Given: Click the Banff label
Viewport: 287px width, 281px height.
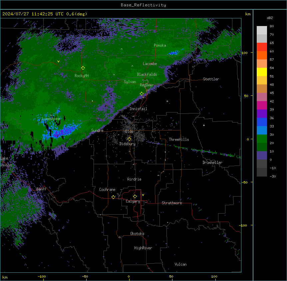Looking at the screenshot, I should [41, 189].
